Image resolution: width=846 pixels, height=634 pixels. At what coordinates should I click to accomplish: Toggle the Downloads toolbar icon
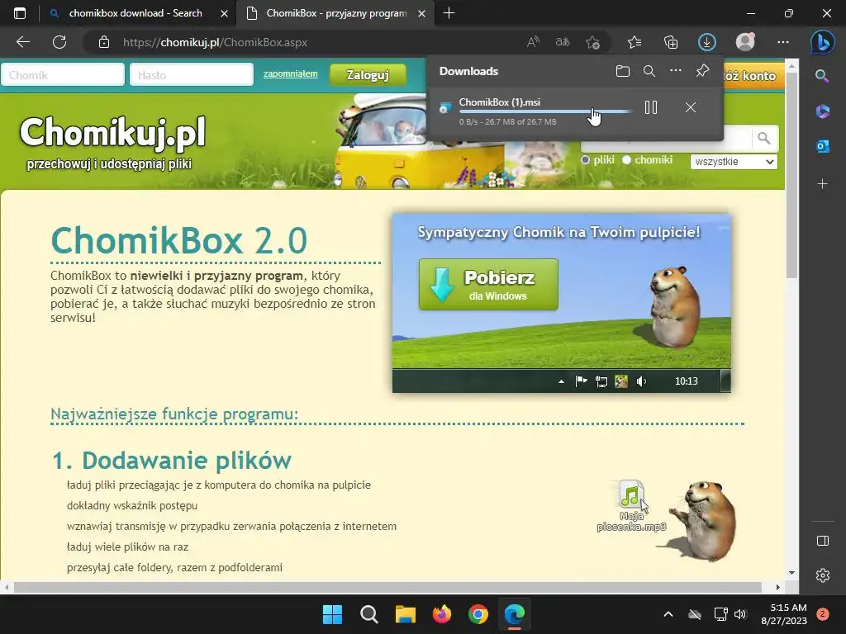707,42
